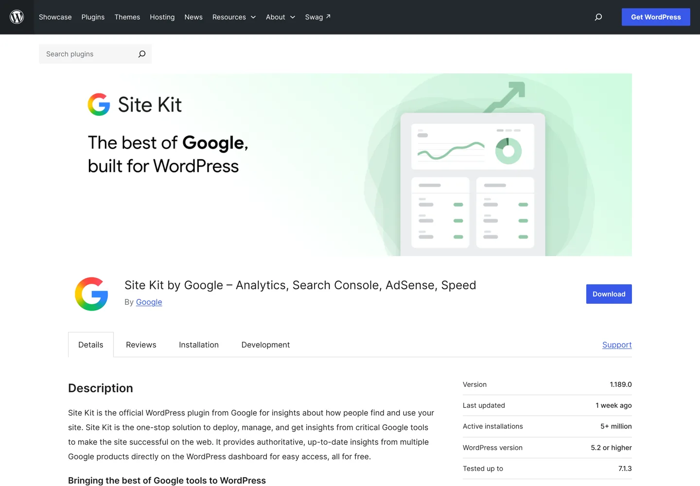Click the '5.2 or higher' value
Screen dimensions: 700x486
[611, 448]
